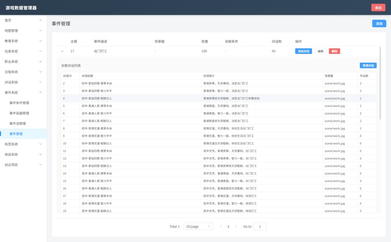Screen dimensions: 391x242
Task: Expand the 商店系统 sidebar menu
Action: point(23,154)
